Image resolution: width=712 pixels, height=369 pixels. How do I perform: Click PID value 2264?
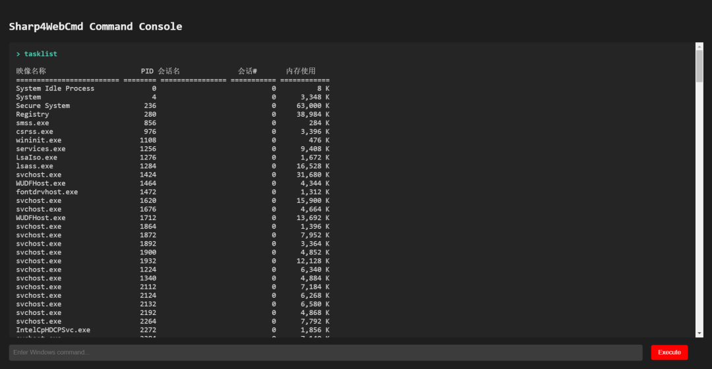click(148, 322)
